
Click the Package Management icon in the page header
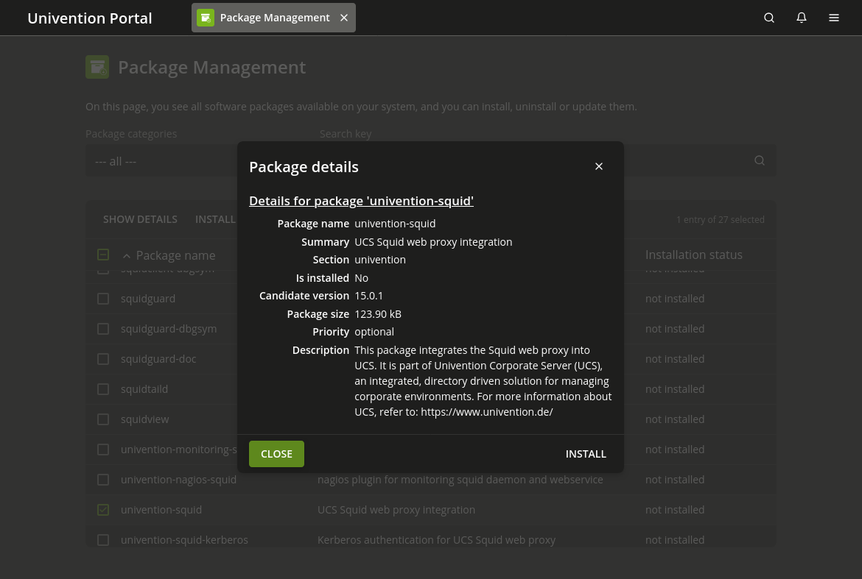click(97, 67)
